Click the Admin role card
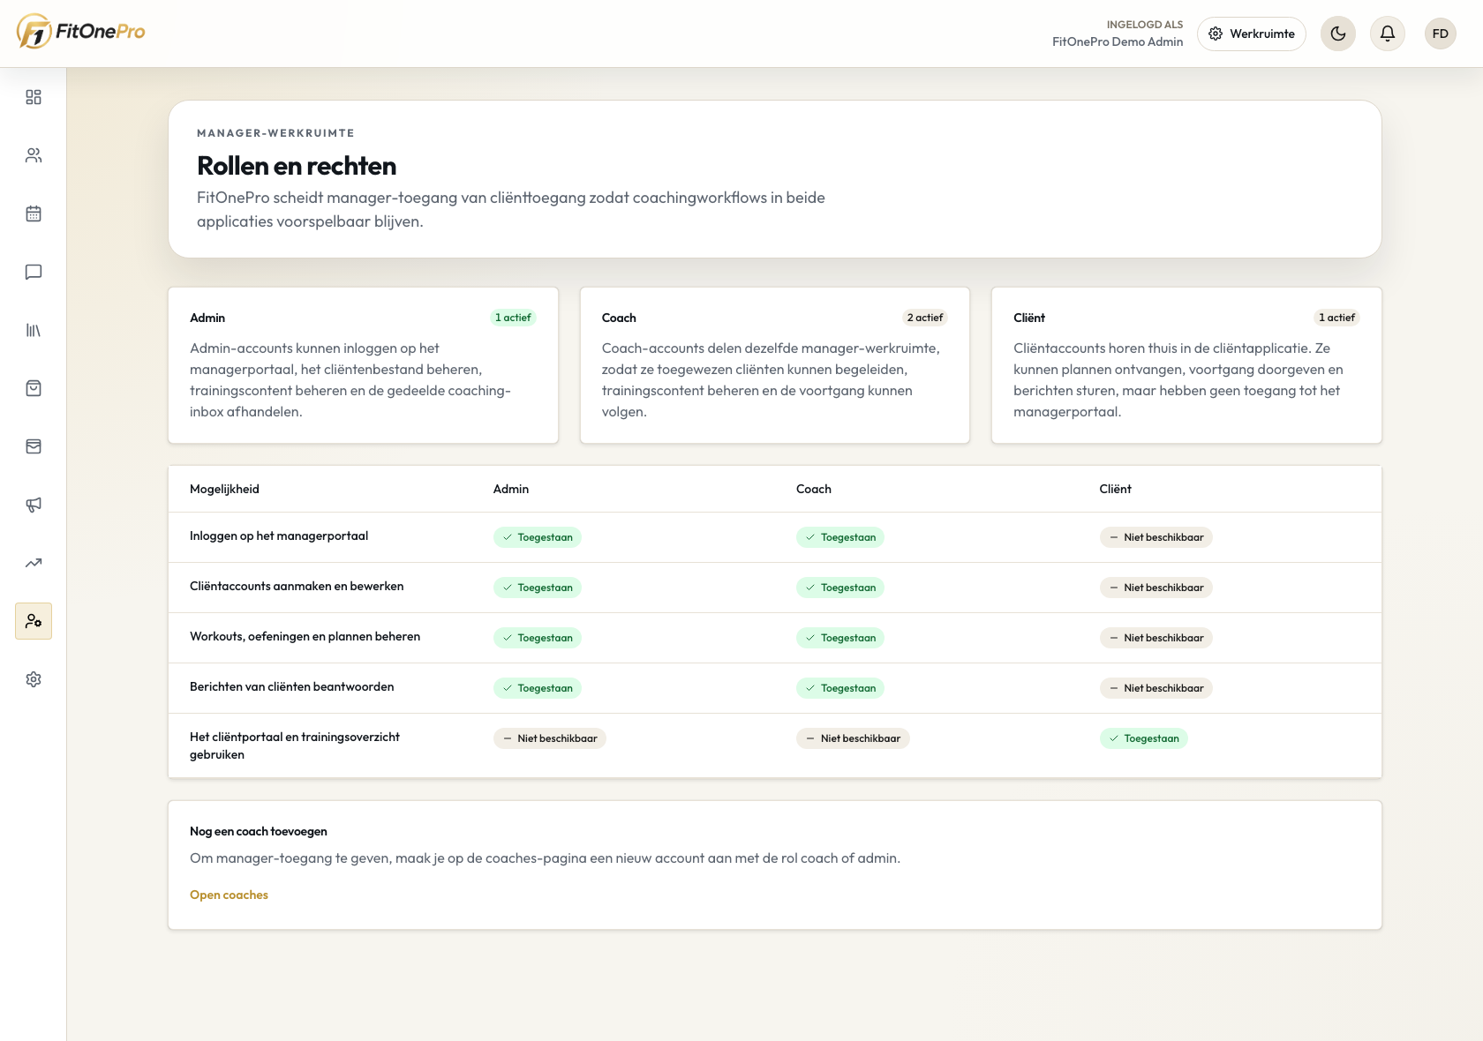The height and width of the screenshot is (1041, 1483). coord(363,365)
